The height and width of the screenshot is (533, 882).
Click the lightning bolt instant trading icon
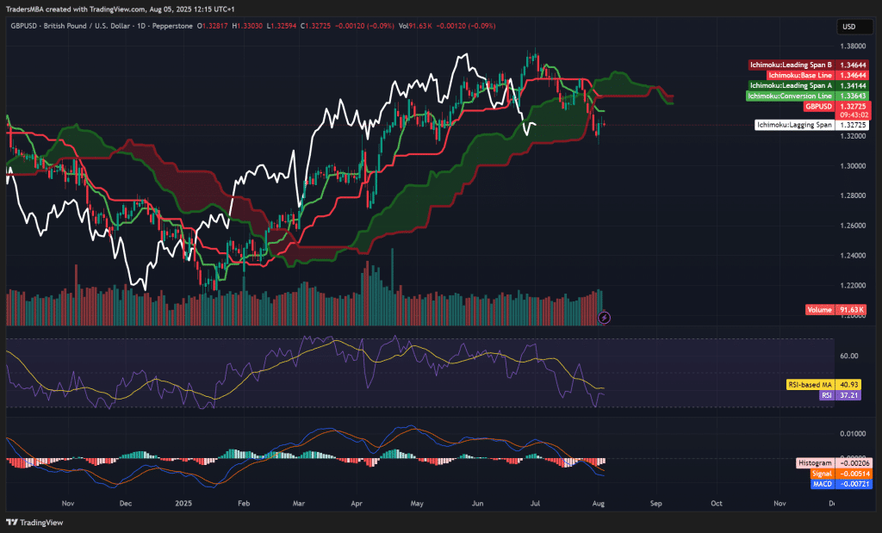(604, 319)
